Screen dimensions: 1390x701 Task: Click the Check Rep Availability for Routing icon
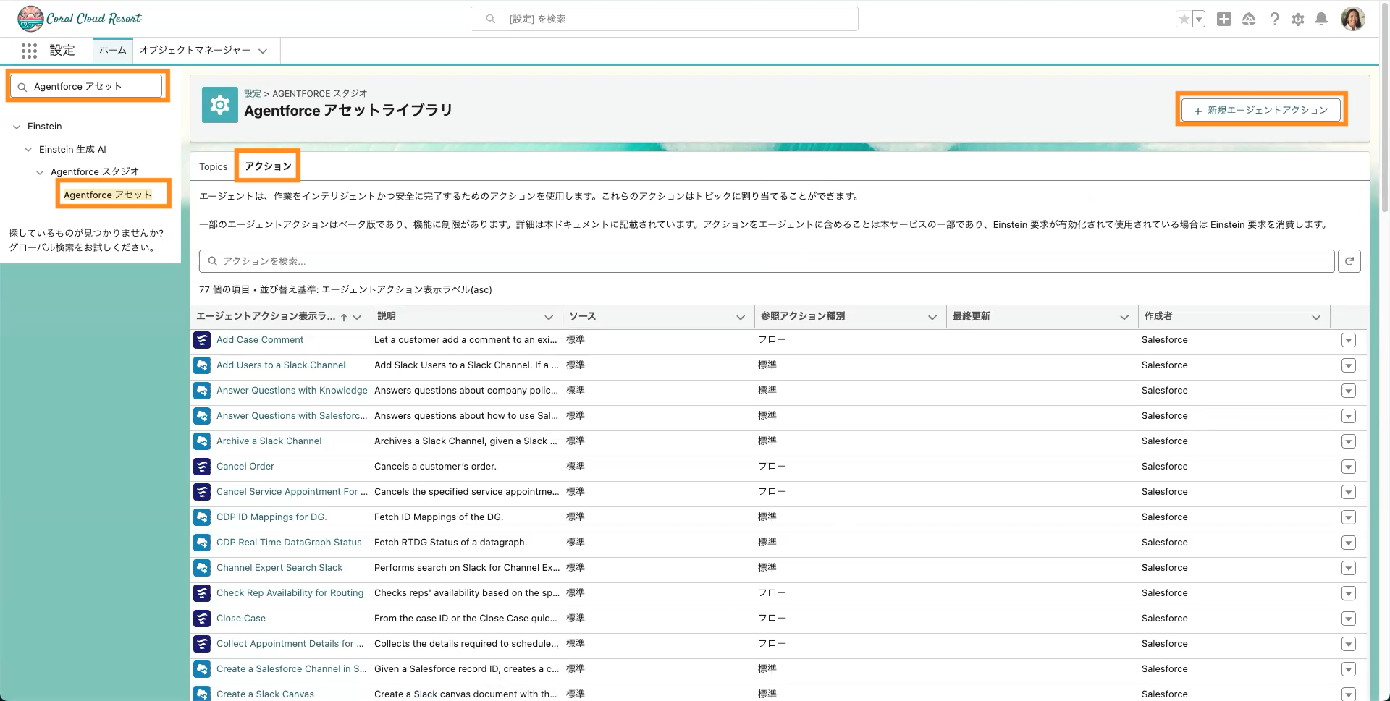202,593
